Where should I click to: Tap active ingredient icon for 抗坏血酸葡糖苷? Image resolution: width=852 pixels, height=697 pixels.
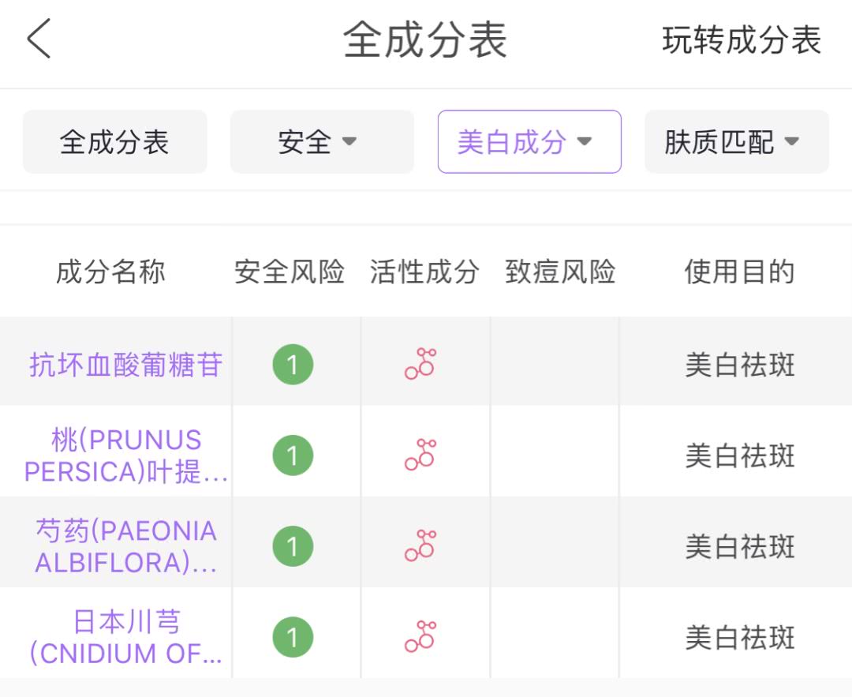(x=420, y=364)
